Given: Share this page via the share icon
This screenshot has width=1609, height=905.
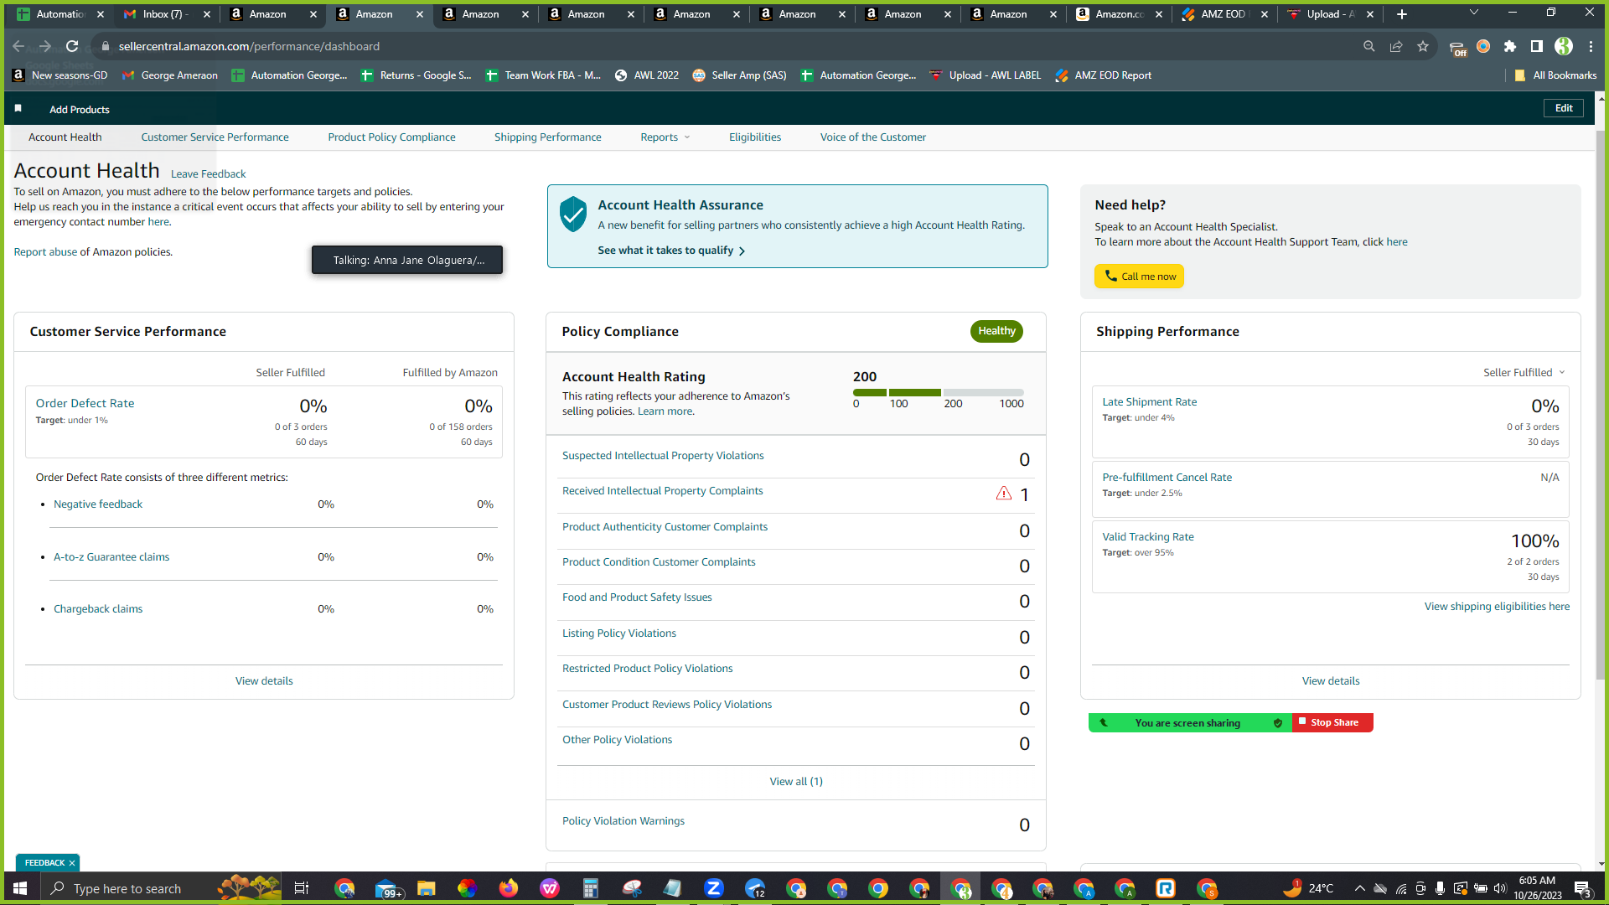Looking at the screenshot, I should tap(1396, 46).
